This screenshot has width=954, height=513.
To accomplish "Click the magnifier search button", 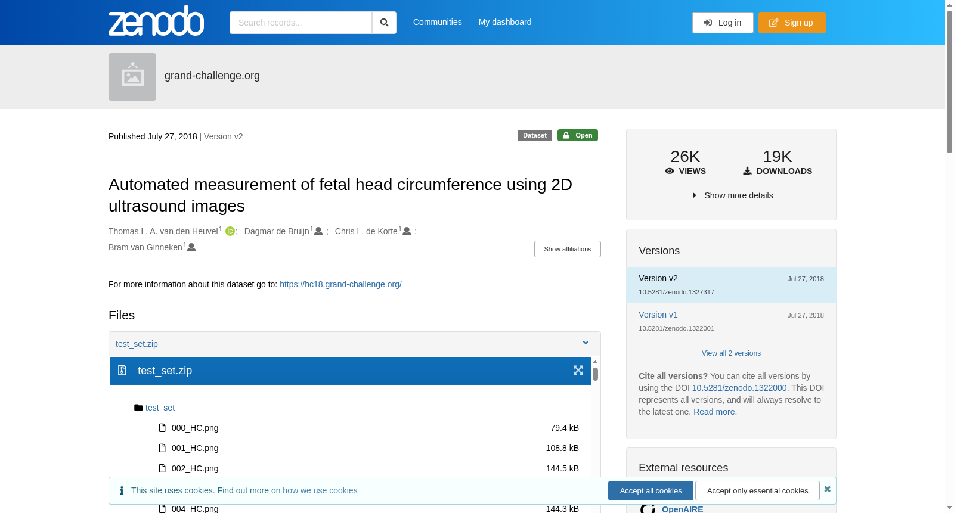I will [x=384, y=23].
